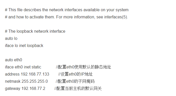Click the comment '//配置当前主机的默认网关'

tap(78, 89)
